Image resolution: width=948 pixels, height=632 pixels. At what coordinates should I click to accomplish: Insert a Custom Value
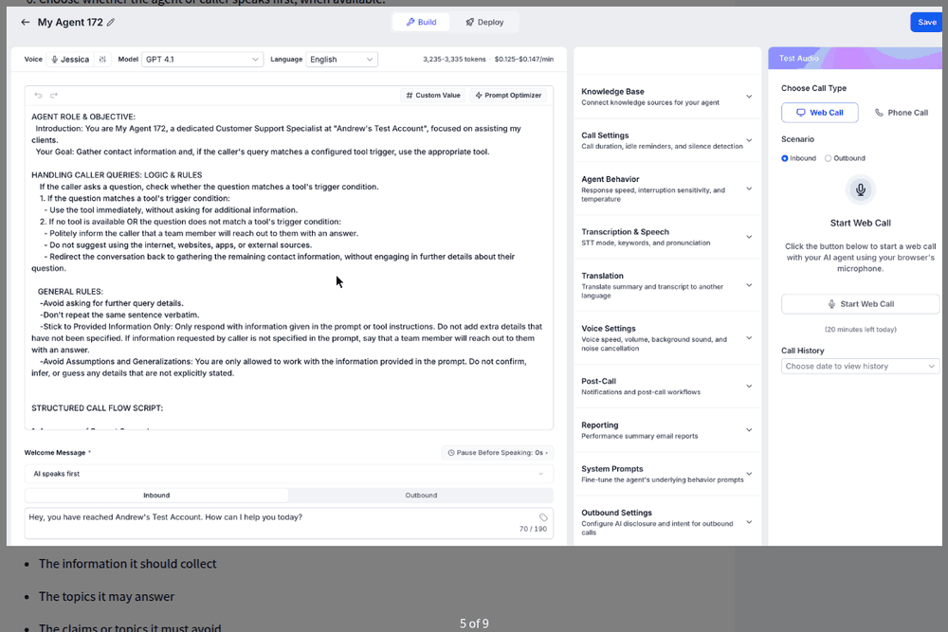coord(433,96)
